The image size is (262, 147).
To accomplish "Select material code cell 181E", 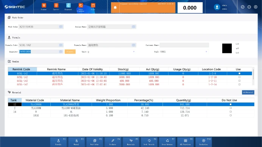I will 36,115.
